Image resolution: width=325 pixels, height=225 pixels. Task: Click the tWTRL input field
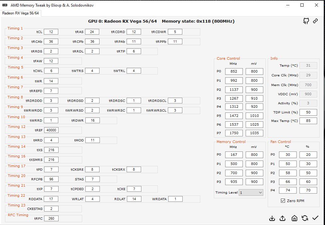click(134, 71)
